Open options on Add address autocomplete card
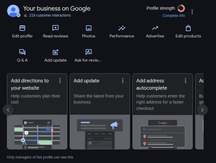This screenshot has height=163, width=216. pos(186,81)
